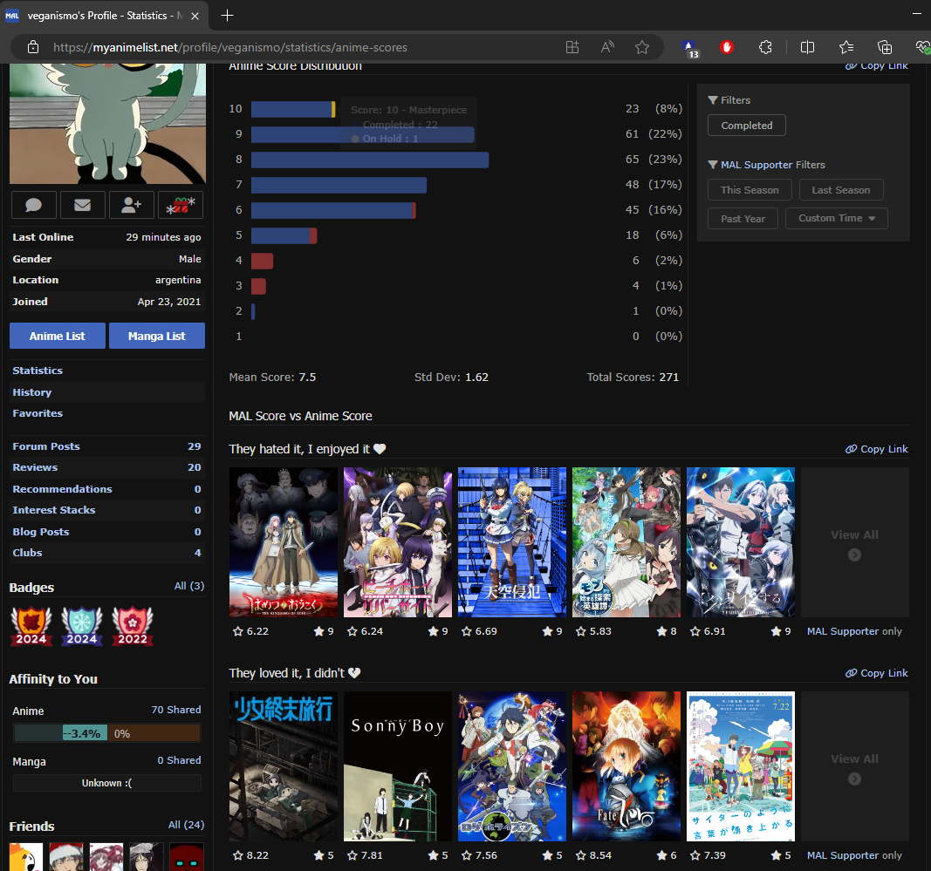Click the red adblock hand icon
Image resolution: width=931 pixels, height=871 pixels.
[x=727, y=47]
